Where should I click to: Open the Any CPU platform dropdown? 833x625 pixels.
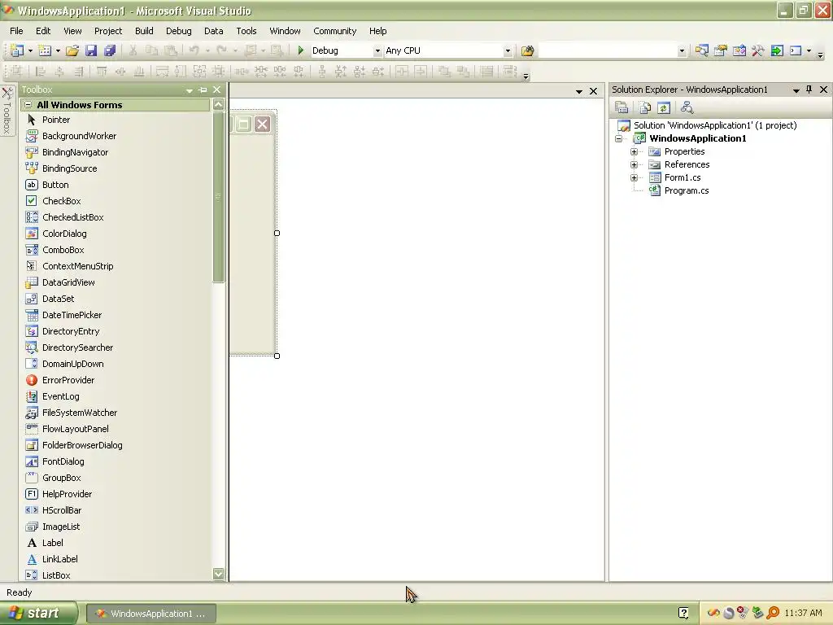coord(508,51)
